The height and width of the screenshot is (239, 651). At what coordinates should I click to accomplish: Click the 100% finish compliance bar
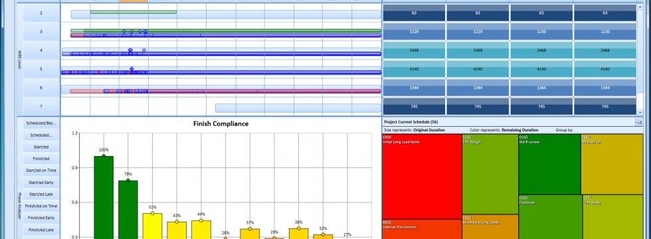[104, 198]
